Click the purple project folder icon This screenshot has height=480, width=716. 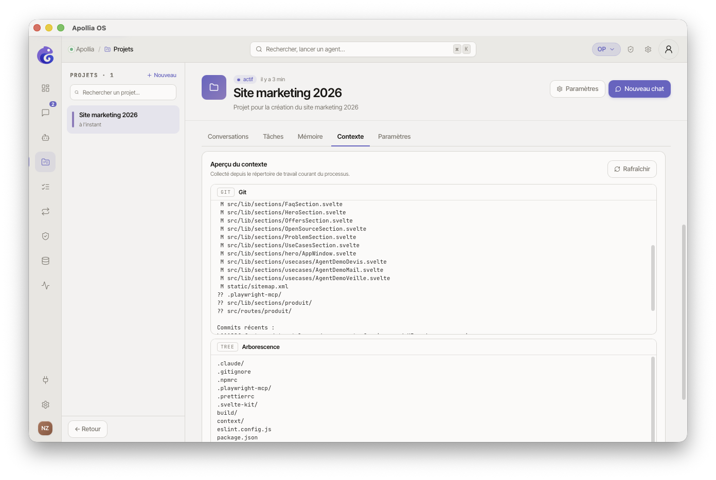[x=214, y=87]
